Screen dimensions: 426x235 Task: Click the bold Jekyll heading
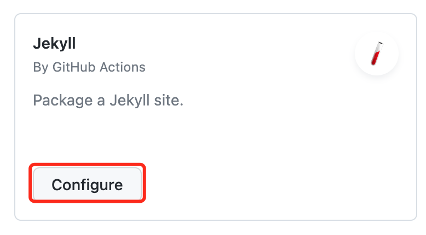(x=54, y=43)
